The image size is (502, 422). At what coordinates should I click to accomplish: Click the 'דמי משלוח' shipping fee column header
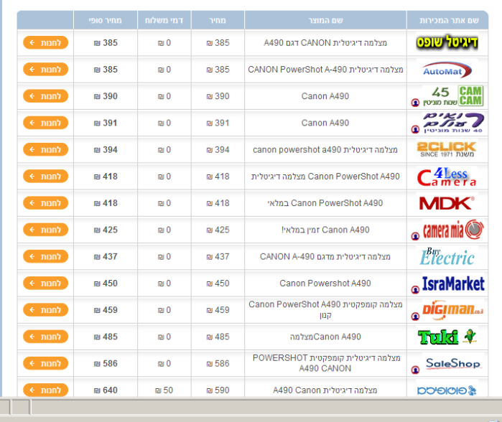point(164,20)
